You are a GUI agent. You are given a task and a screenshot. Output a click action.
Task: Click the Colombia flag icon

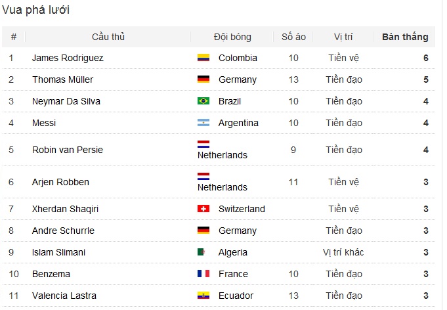pos(203,58)
